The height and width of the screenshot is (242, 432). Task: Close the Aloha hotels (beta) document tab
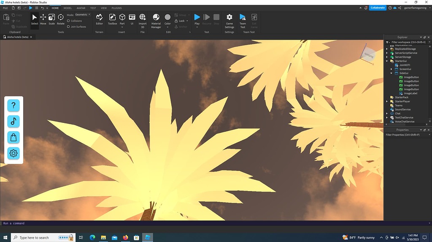point(31,37)
